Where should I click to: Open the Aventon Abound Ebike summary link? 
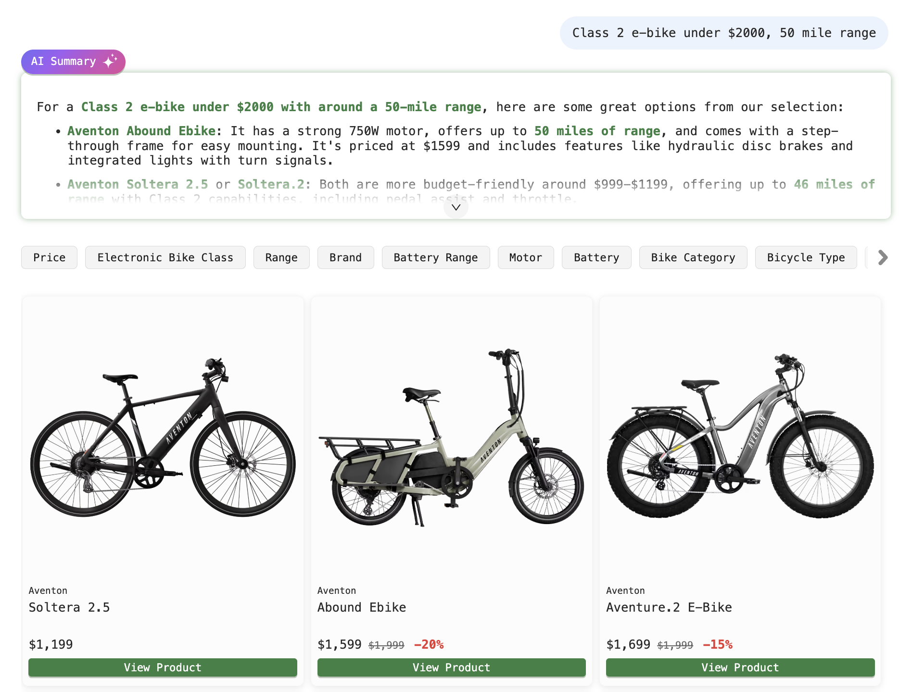point(141,131)
